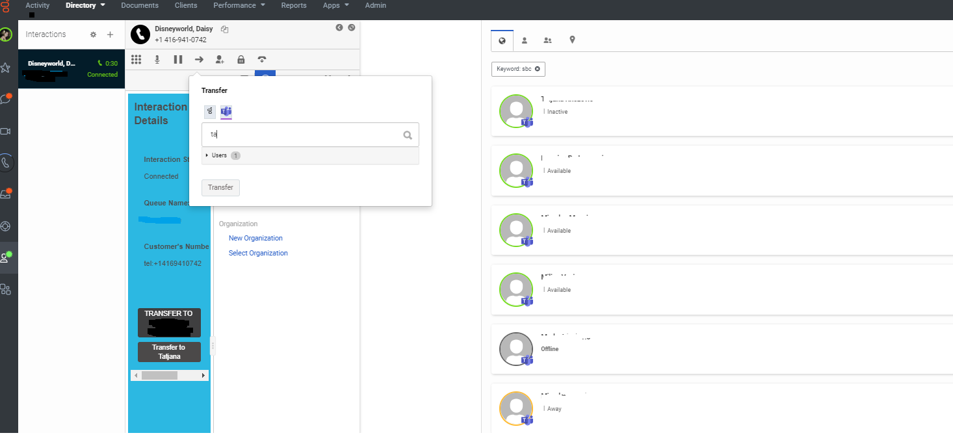Add a participant to the call

pyautogui.click(x=220, y=60)
